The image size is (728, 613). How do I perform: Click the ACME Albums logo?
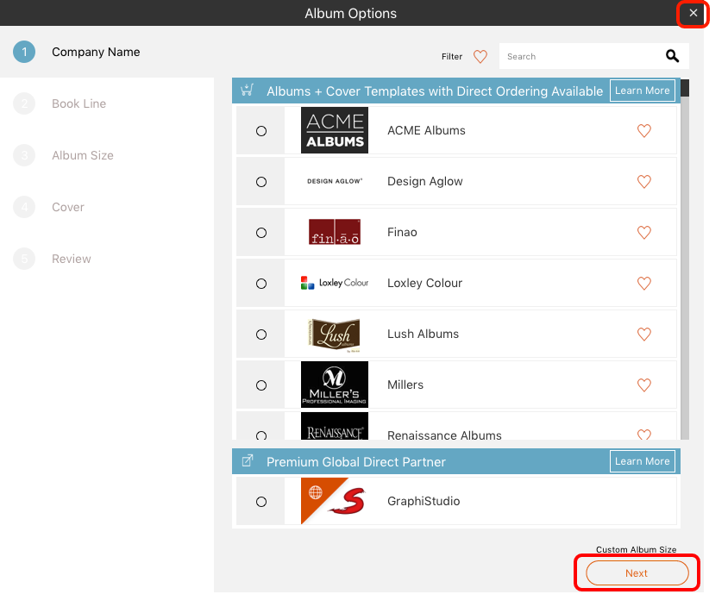coord(335,130)
